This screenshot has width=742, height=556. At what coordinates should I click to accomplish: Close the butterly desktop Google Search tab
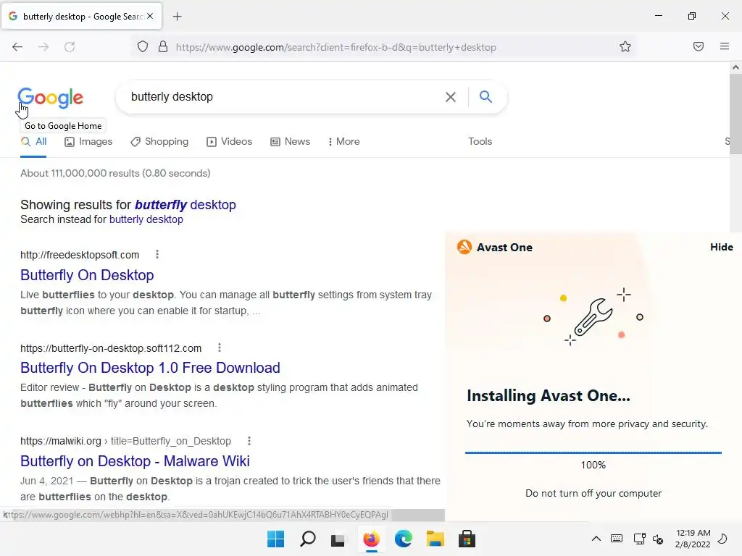[150, 16]
